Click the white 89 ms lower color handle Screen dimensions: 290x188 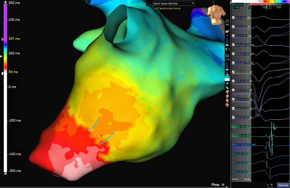[x=3, y=73]
